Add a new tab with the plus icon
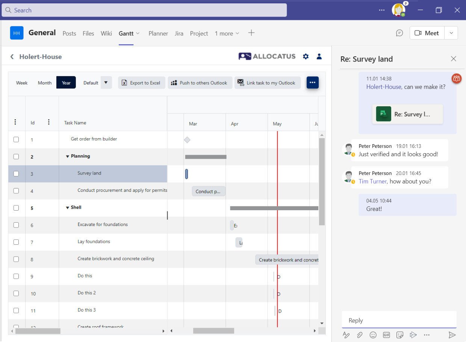466x342 pixels. 251,33
